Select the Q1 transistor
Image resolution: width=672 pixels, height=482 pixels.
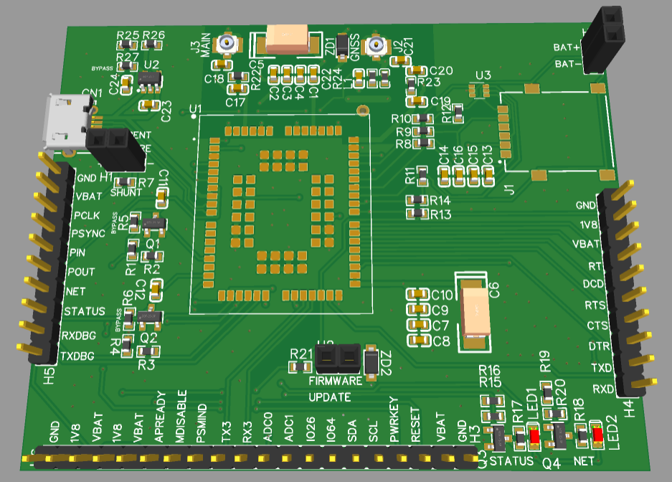154,224
